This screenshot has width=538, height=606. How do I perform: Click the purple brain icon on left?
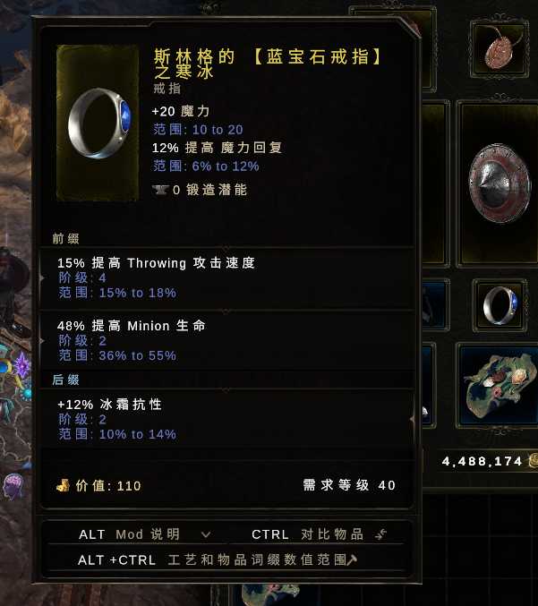[13, 486]
